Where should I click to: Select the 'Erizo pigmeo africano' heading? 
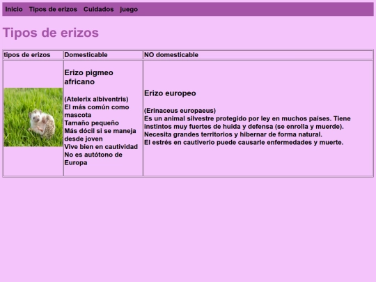coord(88,77)
